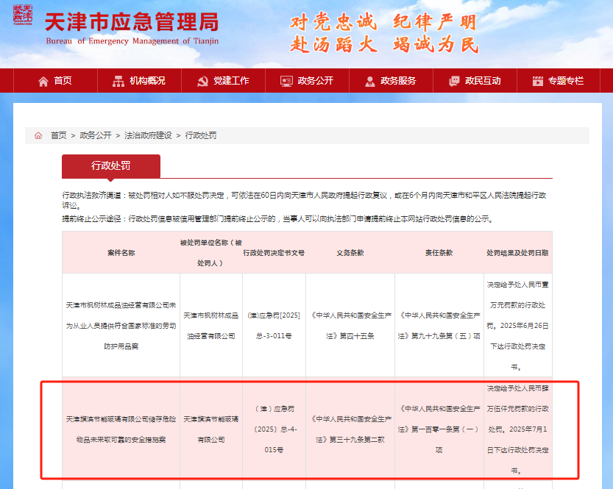
Task: Open the 政务服务 navigation menu
Action: (x=391, y=81)
